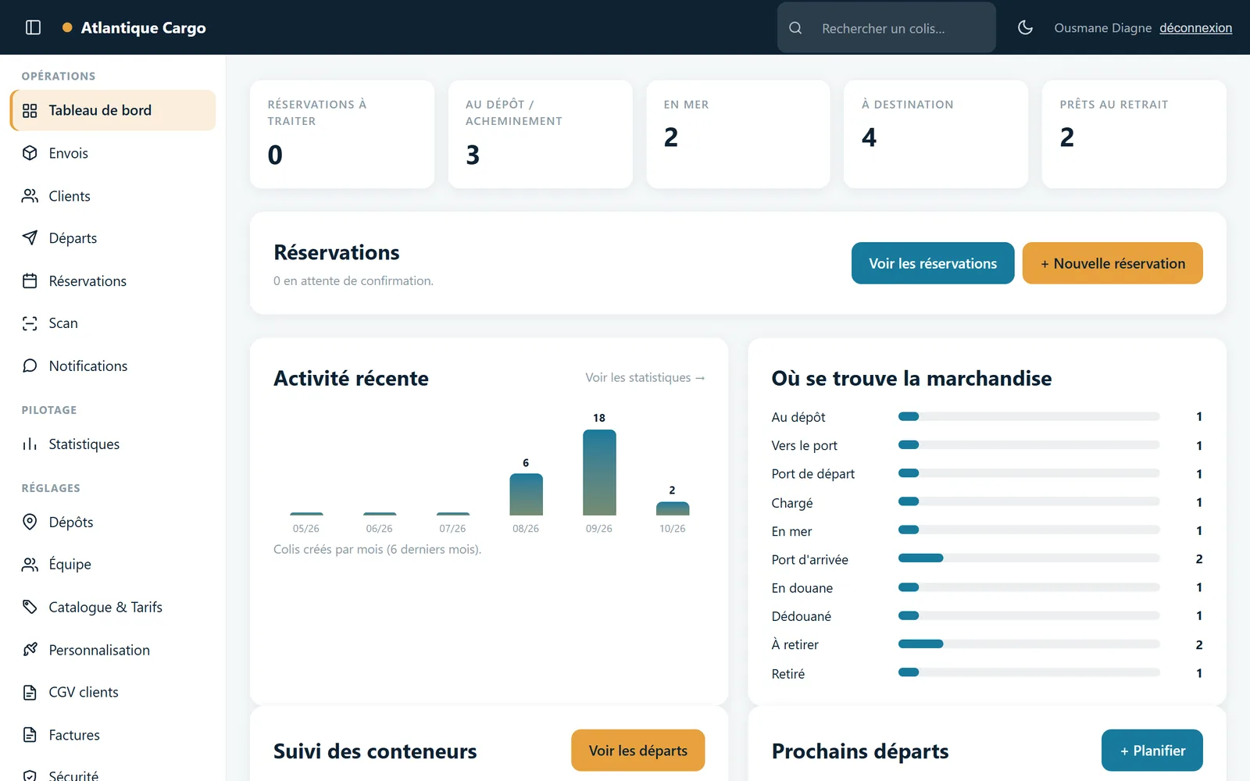Open Catalogue & Tarifs via the tag icon
The image size is (1250, 781).
[x=30, y=607]
